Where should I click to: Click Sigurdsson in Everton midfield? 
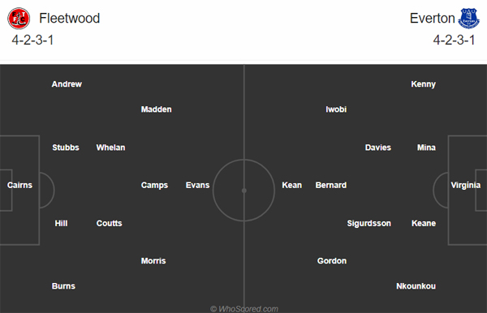click(x=369, y=223)
